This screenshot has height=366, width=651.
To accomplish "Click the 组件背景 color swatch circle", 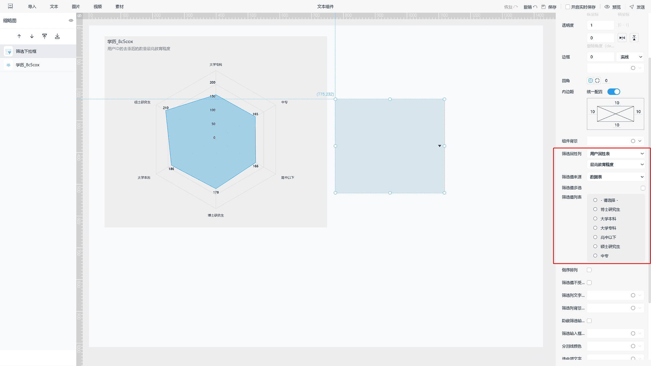I will coord(633,141).
